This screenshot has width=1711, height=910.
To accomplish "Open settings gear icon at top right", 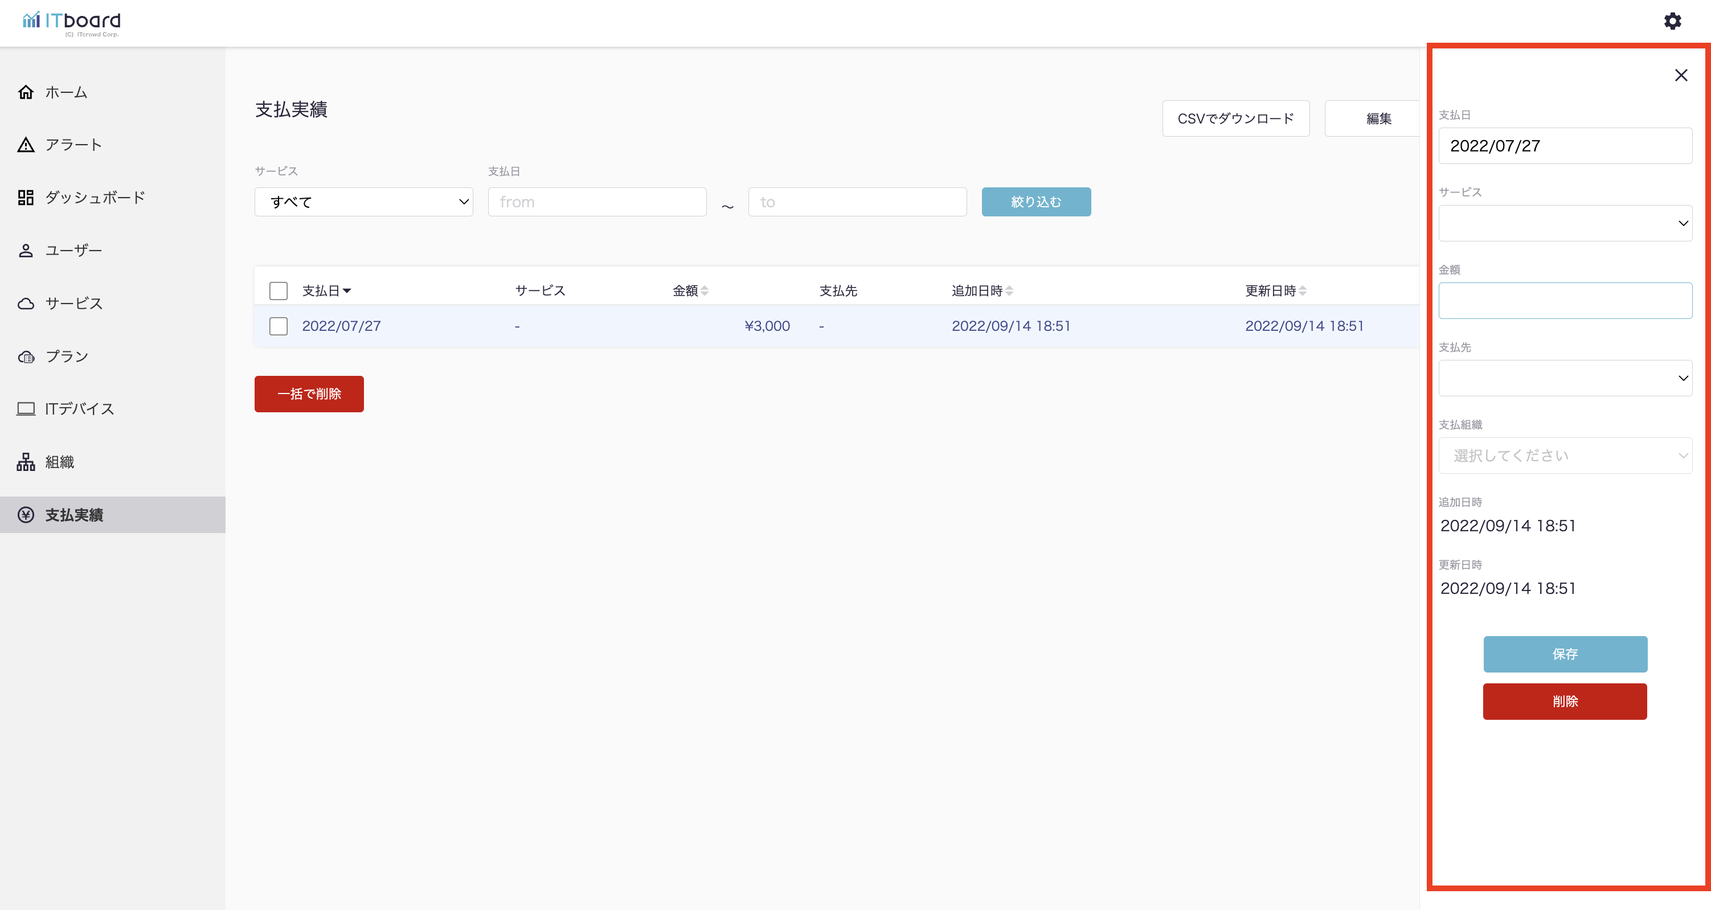I will [x=1672, y=21].
